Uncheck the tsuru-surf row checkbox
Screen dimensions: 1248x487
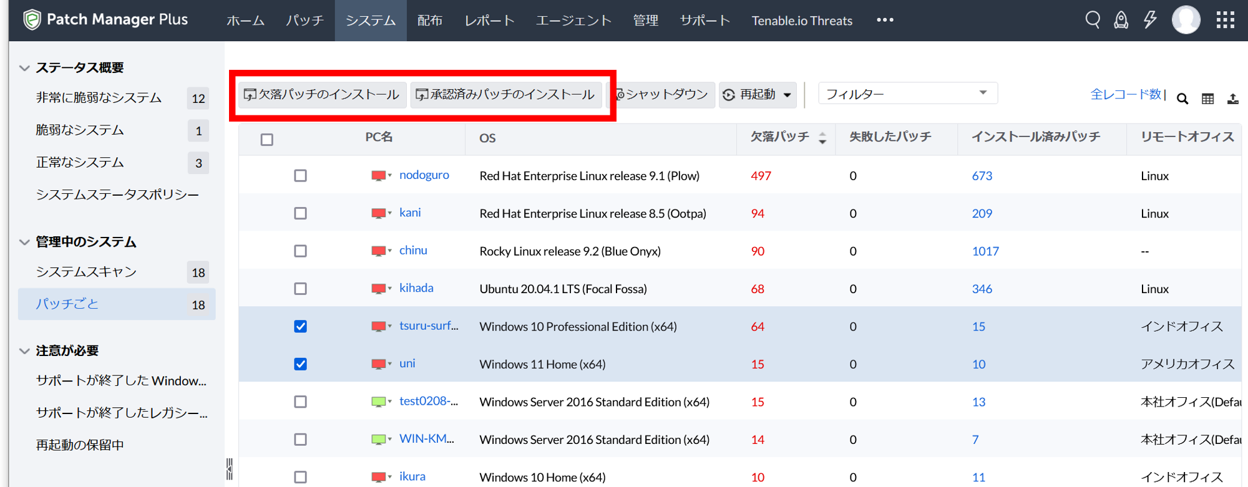[x=301, y=327]
